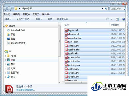The width and height of the screenshot is (129, 96).
Task: Click the file icon of CTXT.SHX
Action: click(66, 42)
